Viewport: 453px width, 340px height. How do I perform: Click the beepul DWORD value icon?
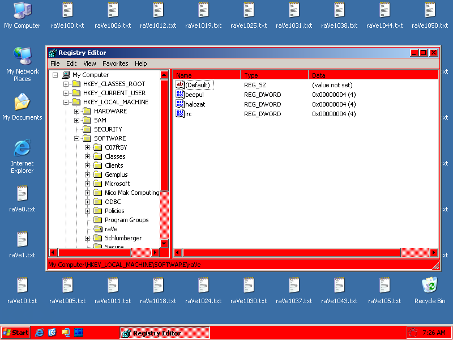[x=180, y=94]
